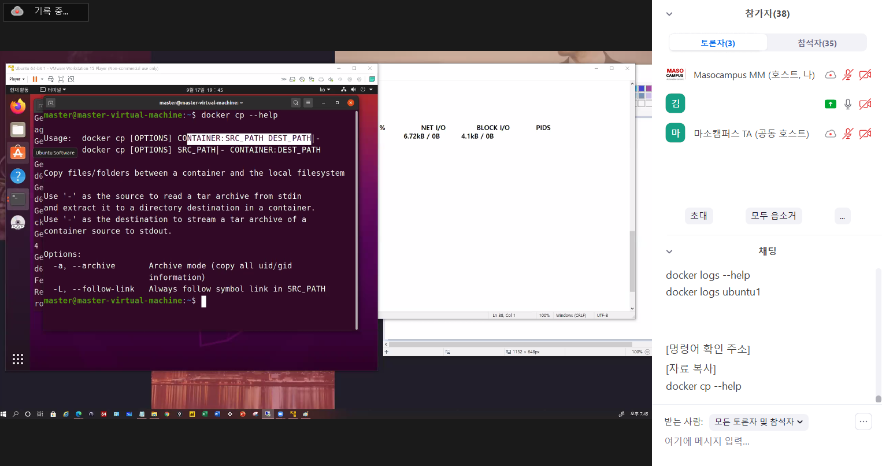Toggle microphone for Masocampus MM host
Image resolution: width=882 pixels, height=466 pixels.
click(847, 75)
